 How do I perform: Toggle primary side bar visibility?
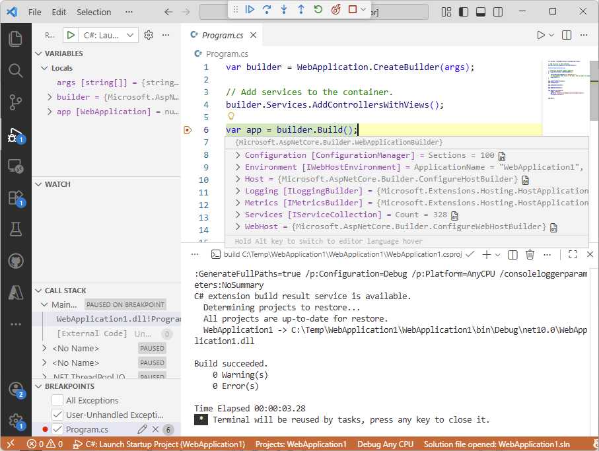(x=464, y=12)
